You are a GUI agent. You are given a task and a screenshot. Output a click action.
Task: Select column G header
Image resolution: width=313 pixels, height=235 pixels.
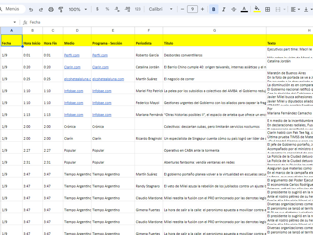point(215,30)
